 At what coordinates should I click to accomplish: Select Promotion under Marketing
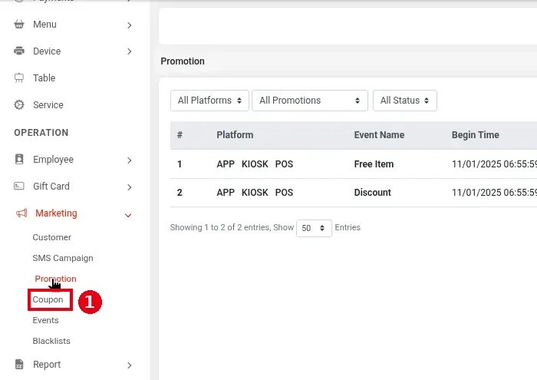[55, 279]
